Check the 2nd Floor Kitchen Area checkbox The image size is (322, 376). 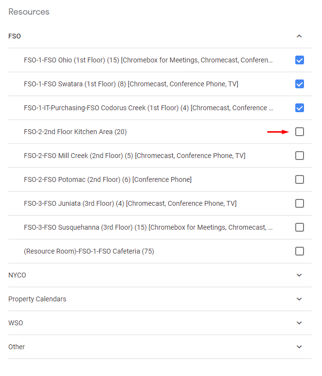click(x=300, y=132)
